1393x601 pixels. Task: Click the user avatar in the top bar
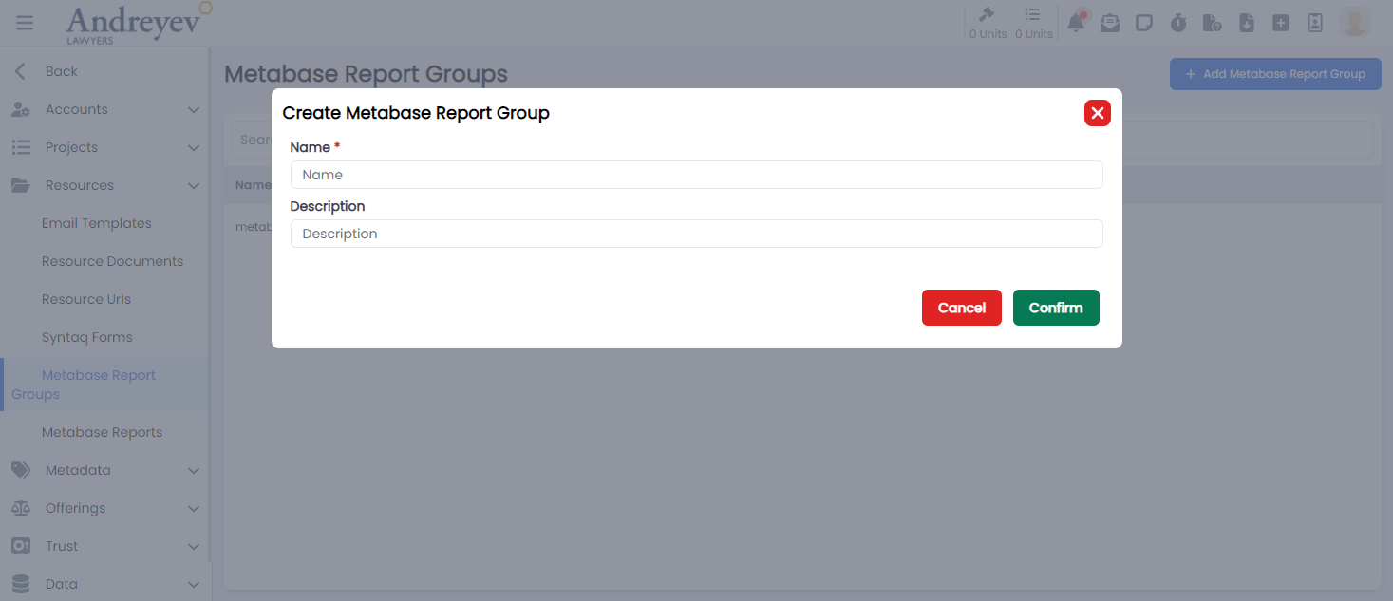[x=1354, y=22]
